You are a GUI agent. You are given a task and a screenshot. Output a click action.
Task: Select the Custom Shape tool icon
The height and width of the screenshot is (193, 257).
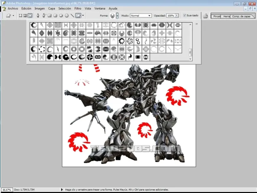click(78, 15)
